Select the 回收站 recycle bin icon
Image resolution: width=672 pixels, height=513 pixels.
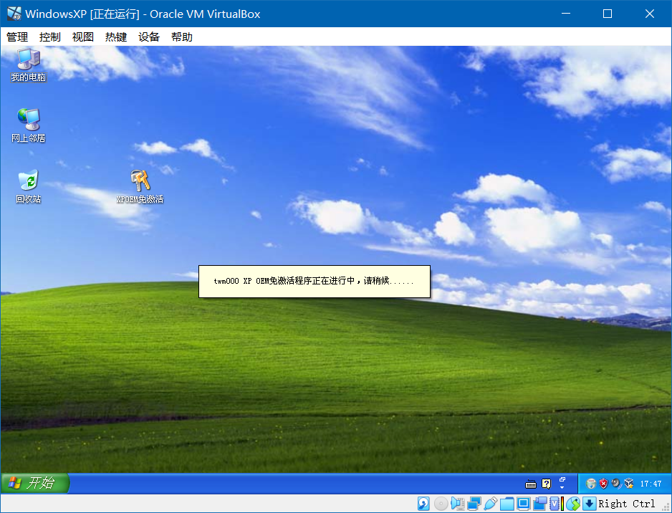point(28,186)
